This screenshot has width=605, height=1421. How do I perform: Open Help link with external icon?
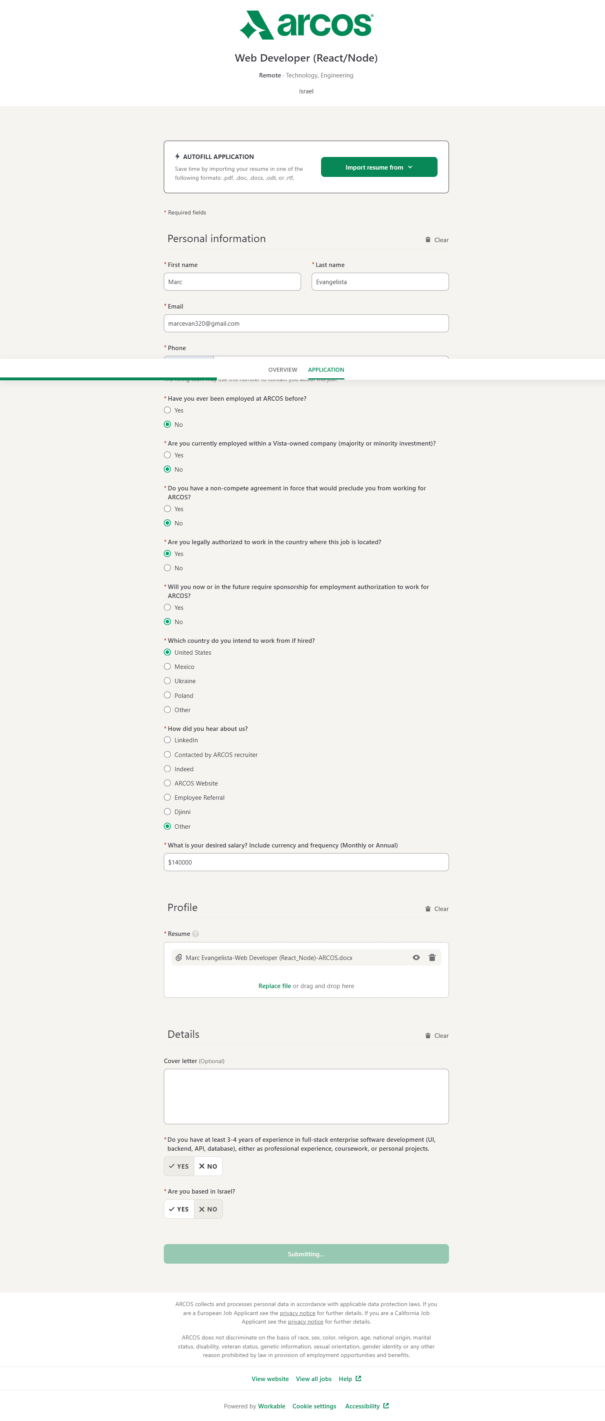350,1379
